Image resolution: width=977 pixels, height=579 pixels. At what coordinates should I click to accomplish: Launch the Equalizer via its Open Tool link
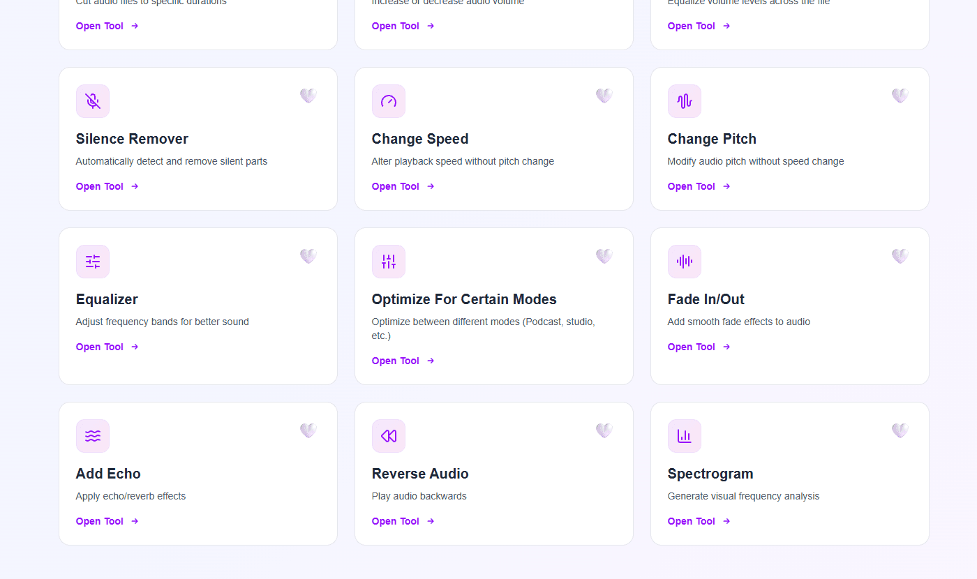click(107, 347)
